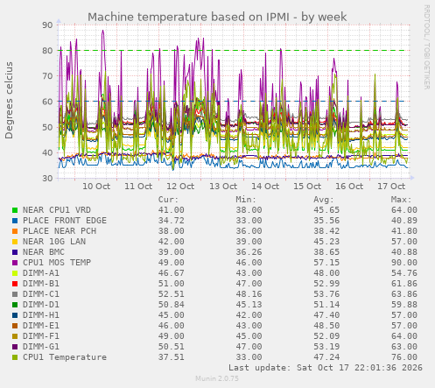The height and width of the screenshot is (388, 435).
Task: Click the 'CPU1 MOS TEMP' legend label
Action: 57,263
